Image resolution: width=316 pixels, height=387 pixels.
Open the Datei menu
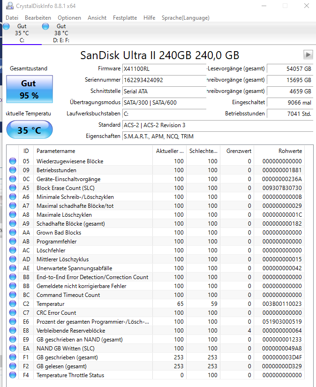tap(12, 18)
